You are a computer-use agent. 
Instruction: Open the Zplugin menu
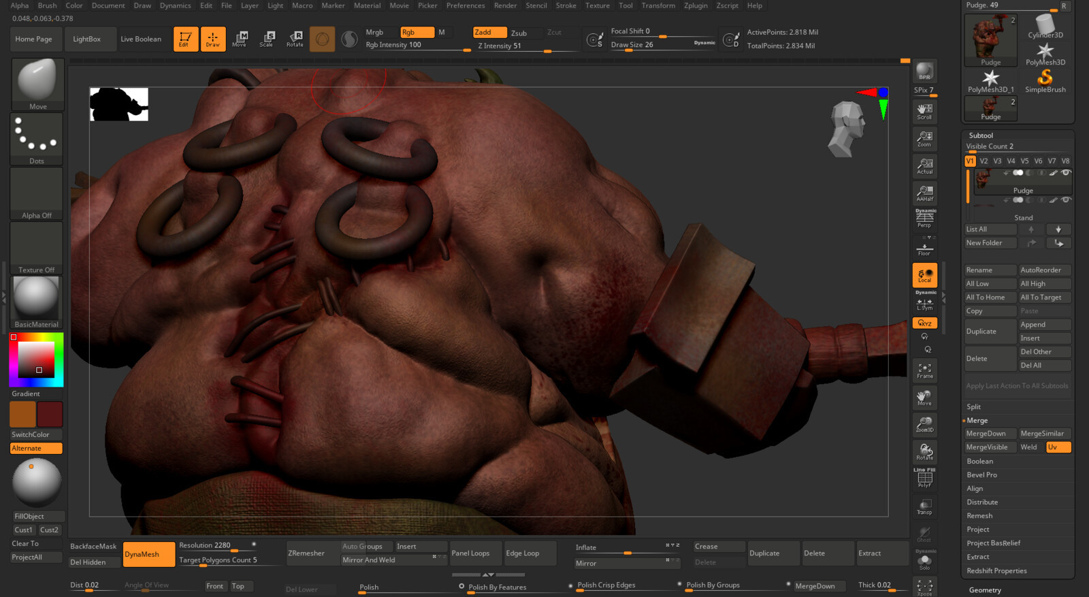(x=696, y=5)
